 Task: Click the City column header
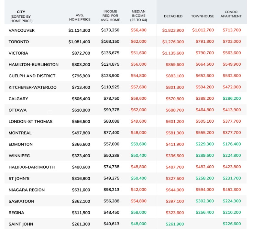pos(21,16)
